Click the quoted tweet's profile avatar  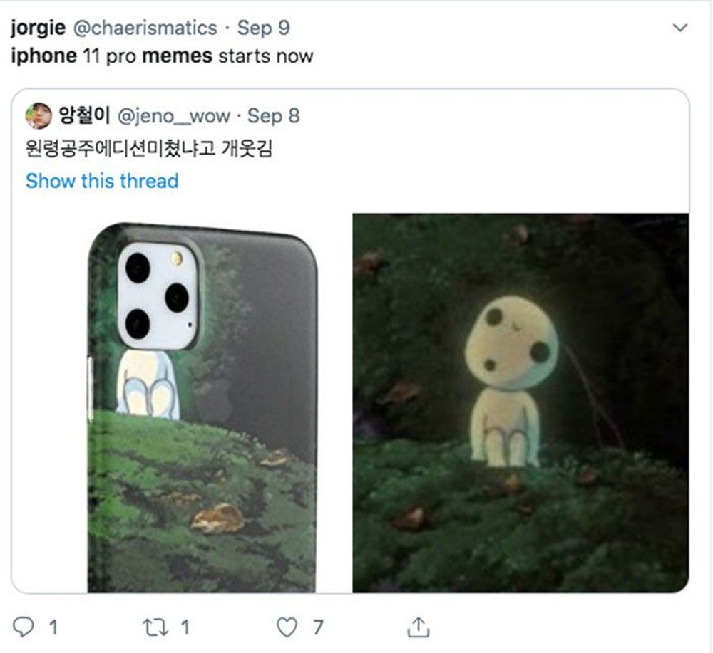point(39,115)
